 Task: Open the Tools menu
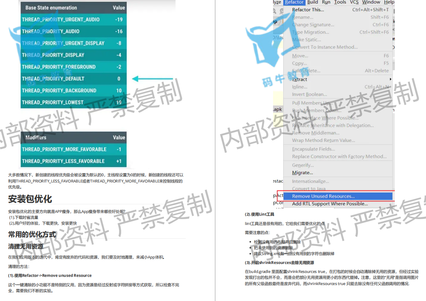340,2
